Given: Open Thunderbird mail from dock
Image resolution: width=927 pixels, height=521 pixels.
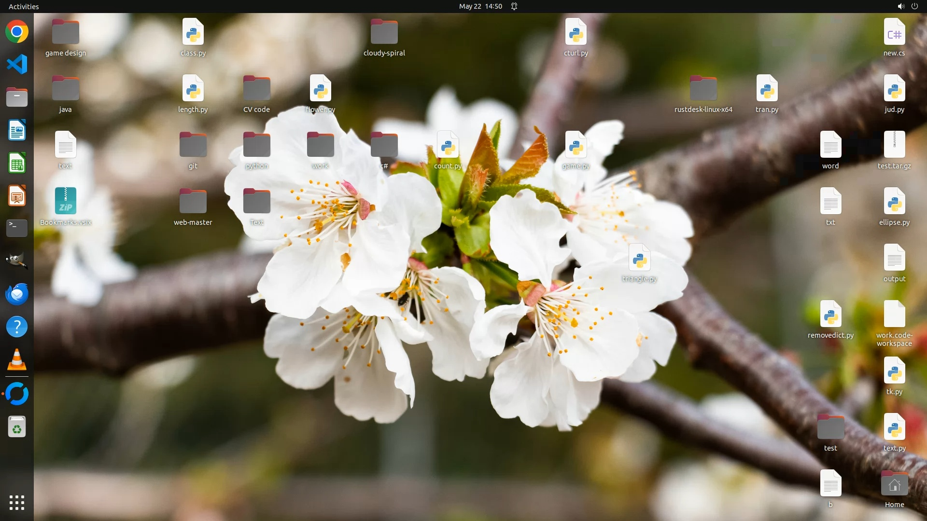Looking at the screenshot, I should click(17, 294).
